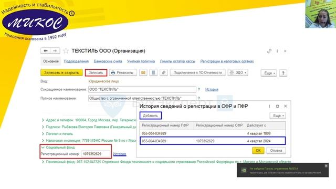
Task: Click the Записать button
Action: click(96, 72)
